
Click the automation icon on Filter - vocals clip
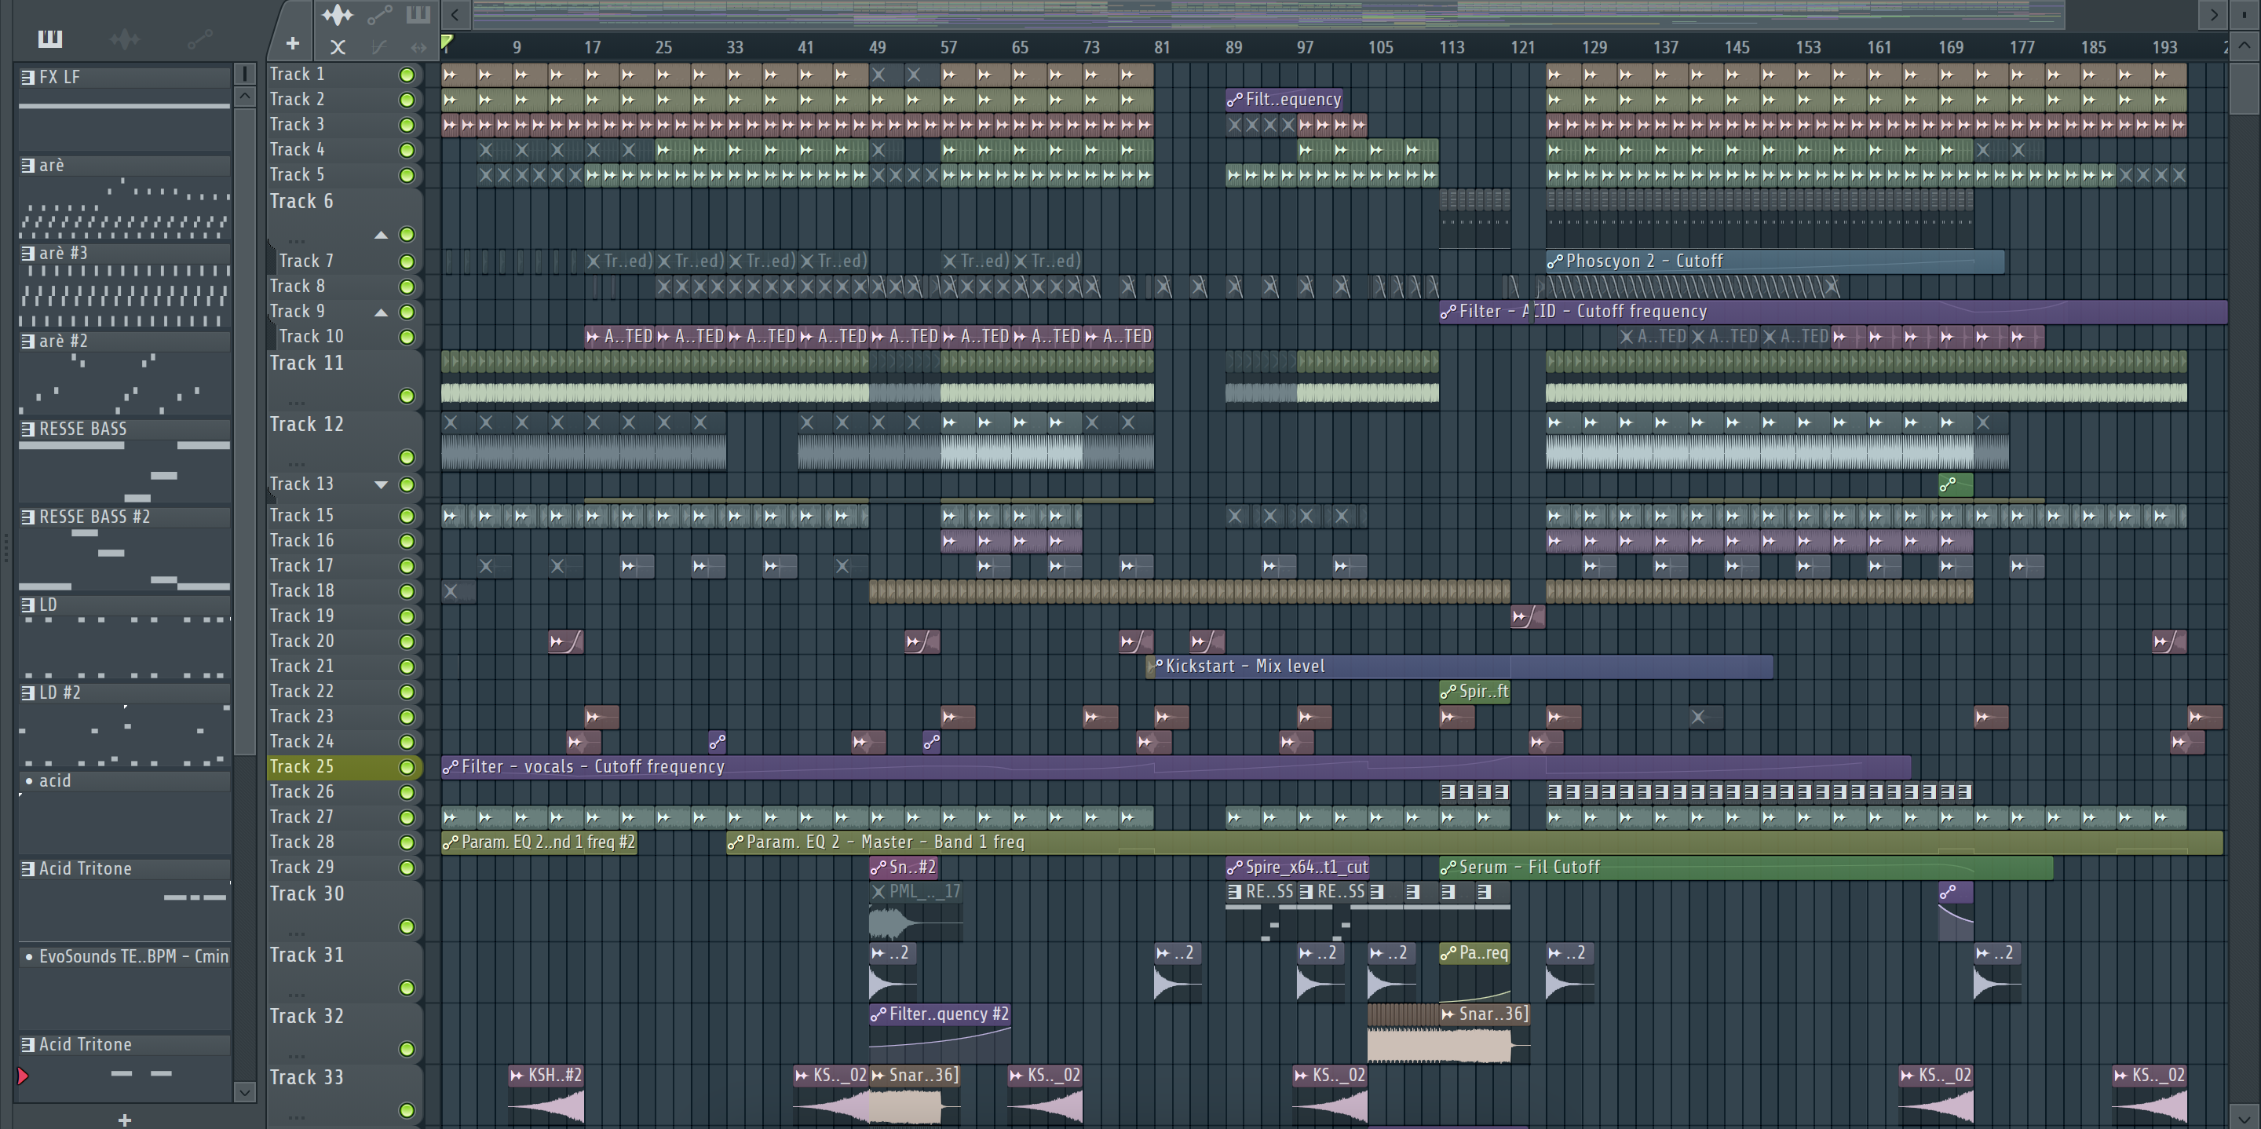[x=451, y=767]
